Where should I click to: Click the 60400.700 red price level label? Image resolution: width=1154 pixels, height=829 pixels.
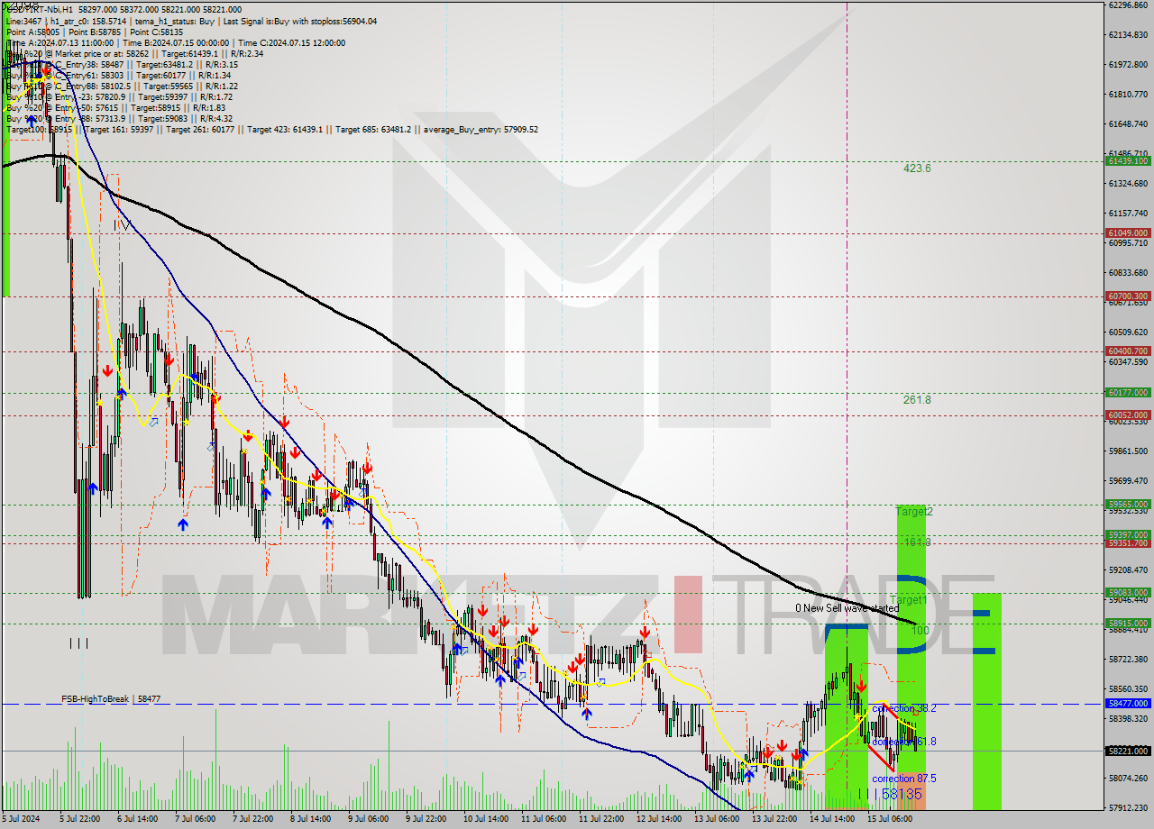[x=1127, y=351]
